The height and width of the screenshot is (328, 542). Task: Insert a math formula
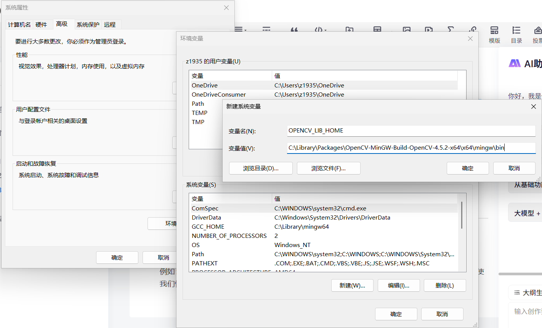click(x=451, y=30)
